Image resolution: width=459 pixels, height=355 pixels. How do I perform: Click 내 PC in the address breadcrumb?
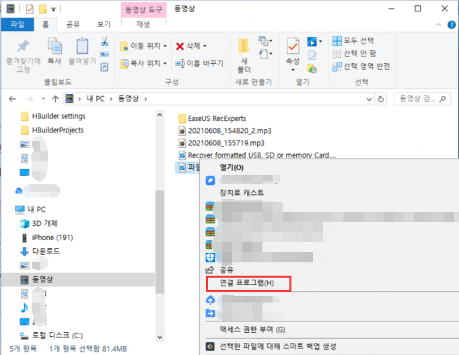[96, 99]
